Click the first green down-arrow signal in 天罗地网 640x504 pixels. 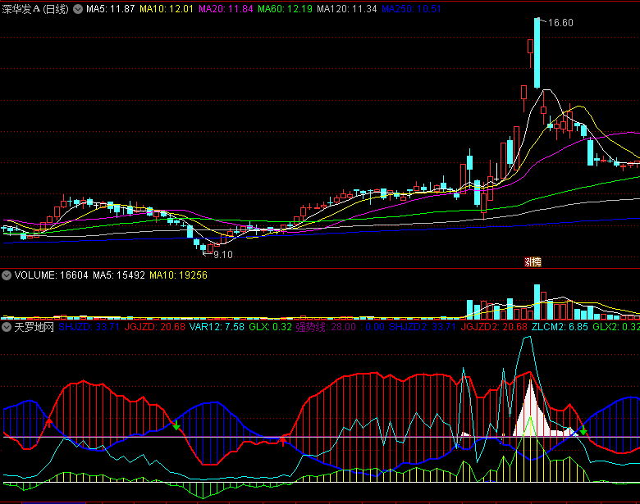tap(176, 425)
